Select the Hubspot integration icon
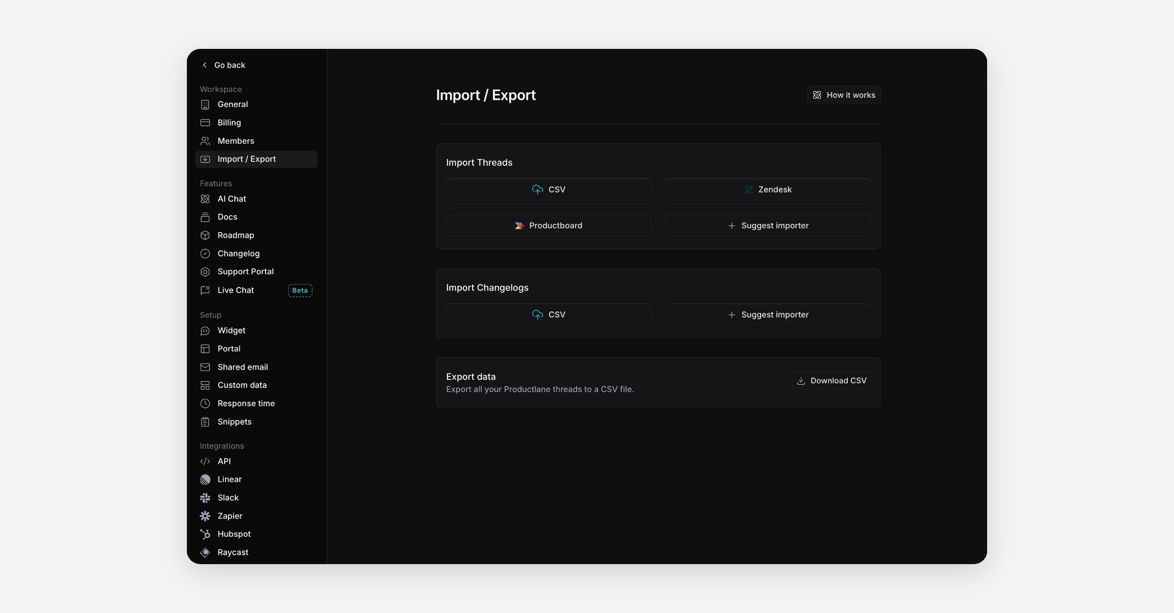Image resolution: width=1174 pixels, height=613 pixels. pos(205,534)
